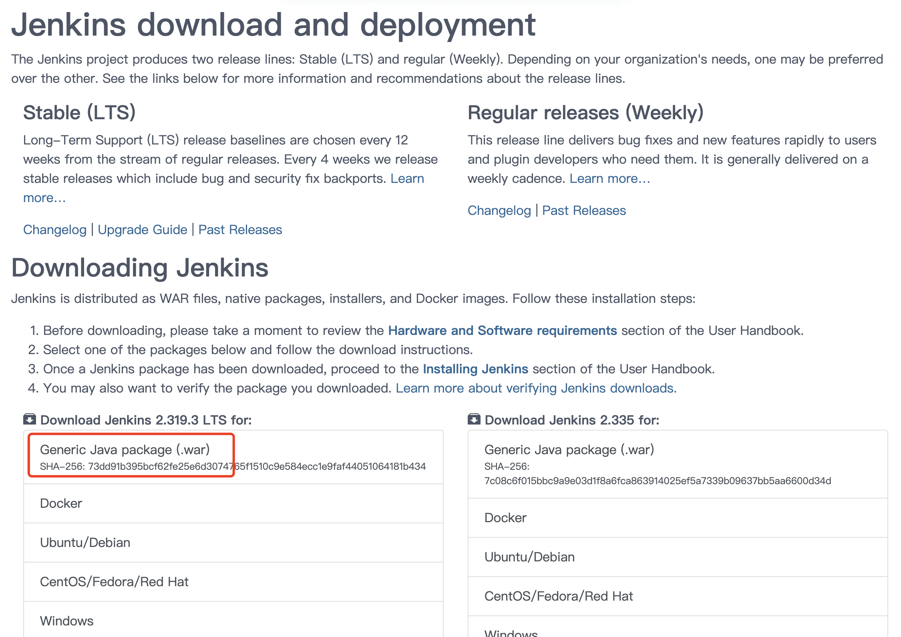Download weekly Generic Java package (.war)
This screenshot has height=637, width=901.
pyautogui.click(x=569, y=450)
